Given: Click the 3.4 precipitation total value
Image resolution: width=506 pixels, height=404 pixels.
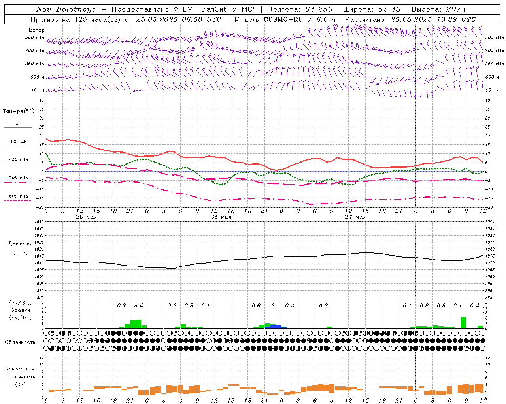Looking at the screenshot, I should [138, 305].
